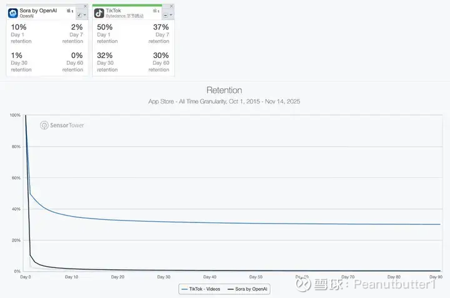Toggle the Sora by OpenAI checkbox
This screenshot has width=450, height=298.
tap(79, 14)
